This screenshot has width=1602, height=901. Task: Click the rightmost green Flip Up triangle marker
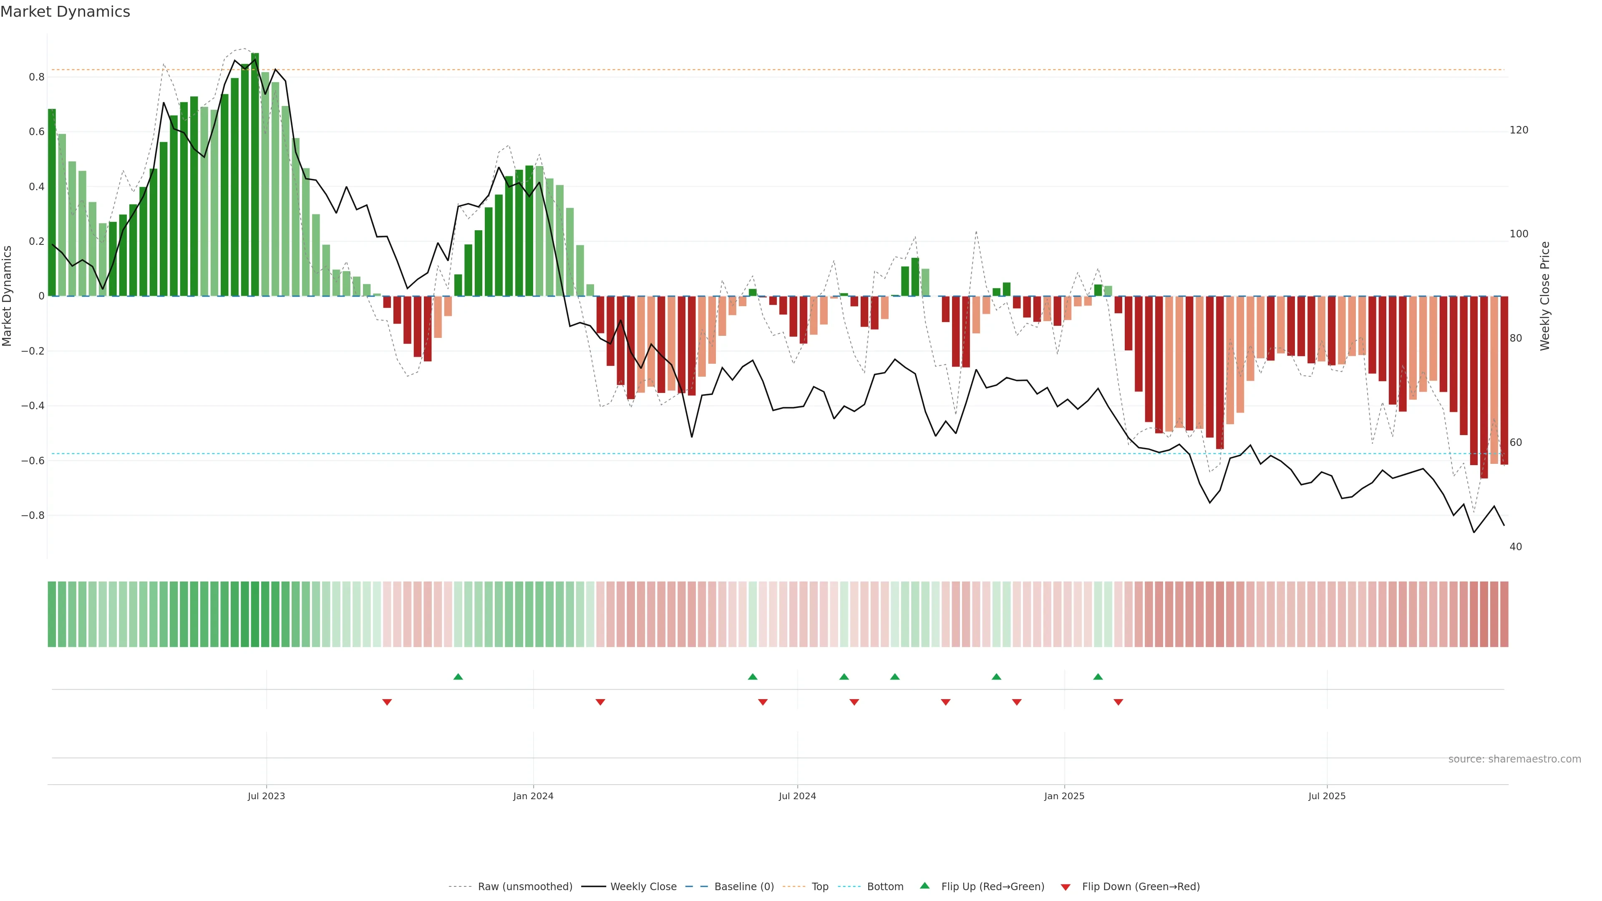point(1098,677)
